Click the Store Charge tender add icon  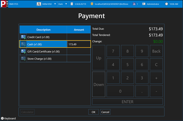(x=23, y=59)
